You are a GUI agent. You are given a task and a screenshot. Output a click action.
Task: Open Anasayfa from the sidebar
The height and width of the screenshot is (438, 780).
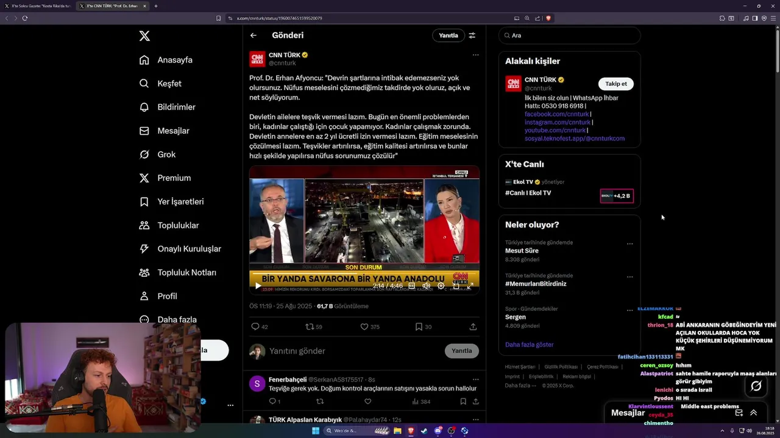click(x=166, y=60)
